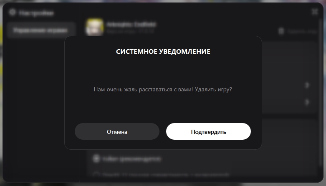Click the trash can delete-game icon
Screen dimensions: 326x186
coord(281,31)
